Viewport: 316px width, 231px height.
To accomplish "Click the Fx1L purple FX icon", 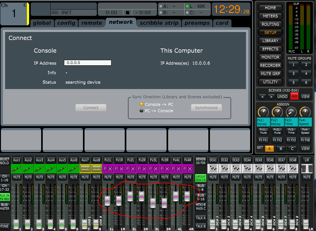I will pyautogui.click(x=108, y=169).
